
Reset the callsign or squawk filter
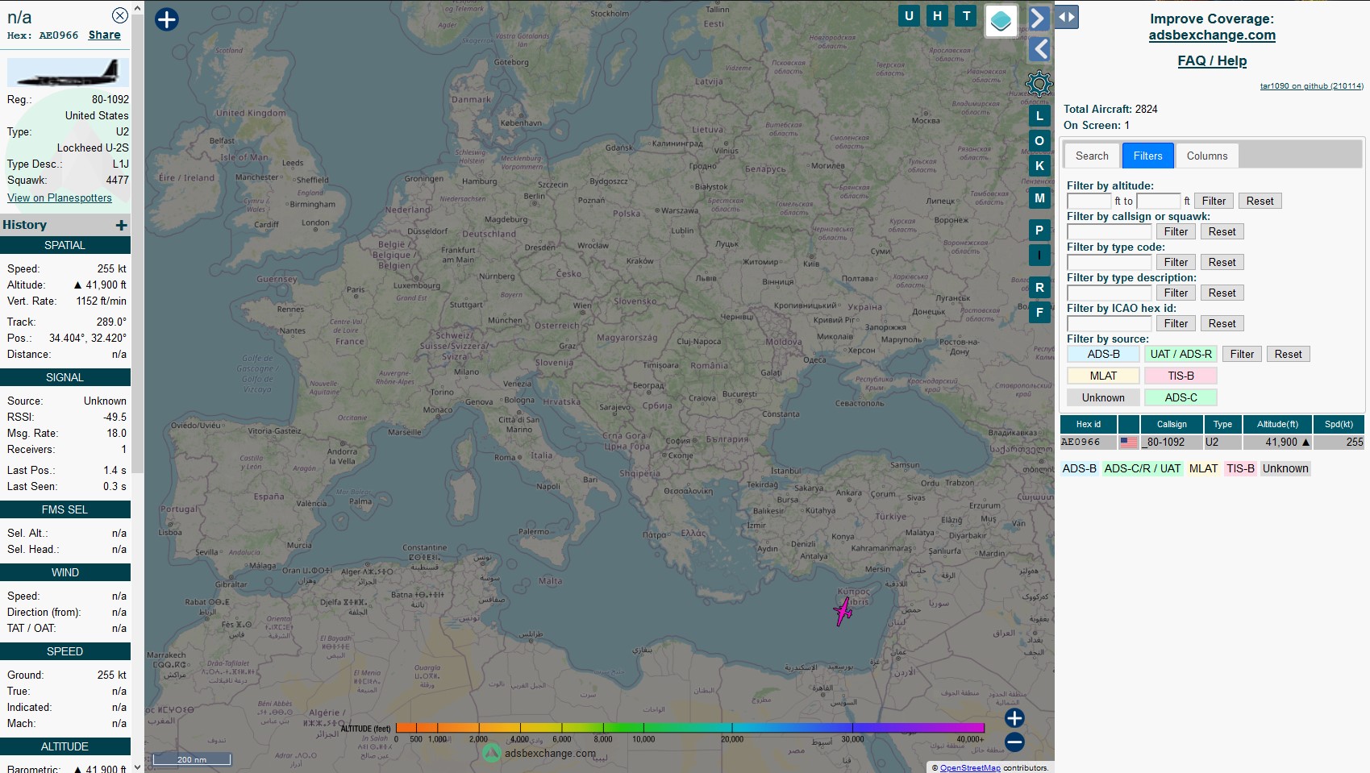pyautogui.click(x=1222, y=231)
